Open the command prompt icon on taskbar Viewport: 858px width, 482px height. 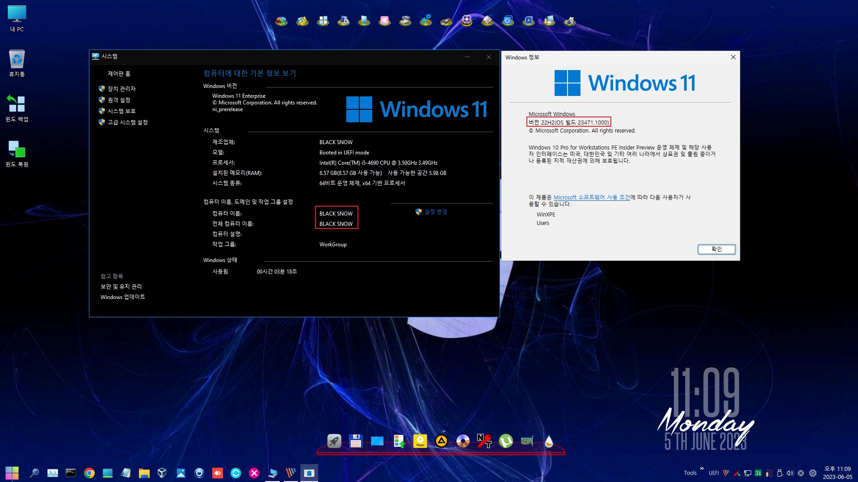pos(71,473)
